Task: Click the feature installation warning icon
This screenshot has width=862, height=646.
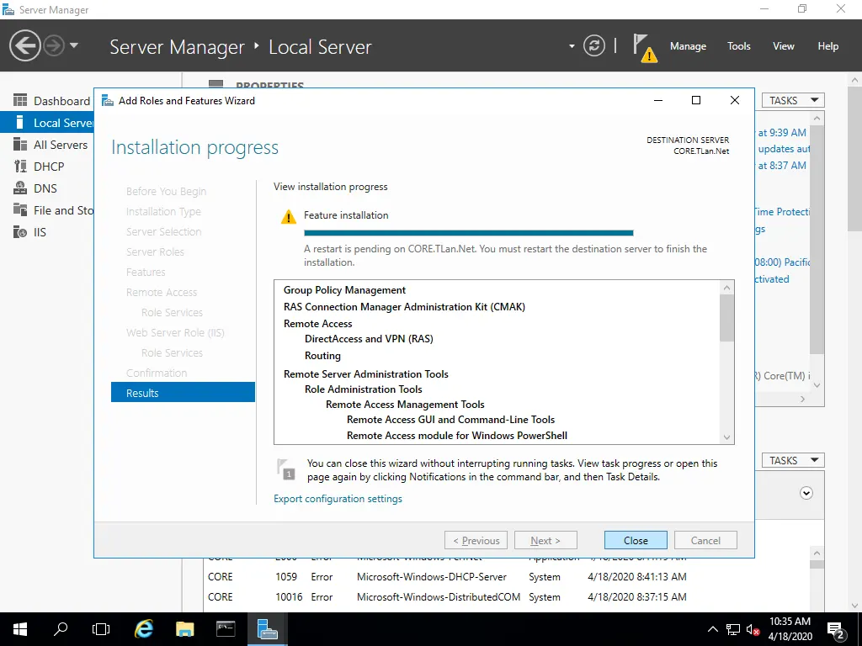Action: (x=288, y=217)
